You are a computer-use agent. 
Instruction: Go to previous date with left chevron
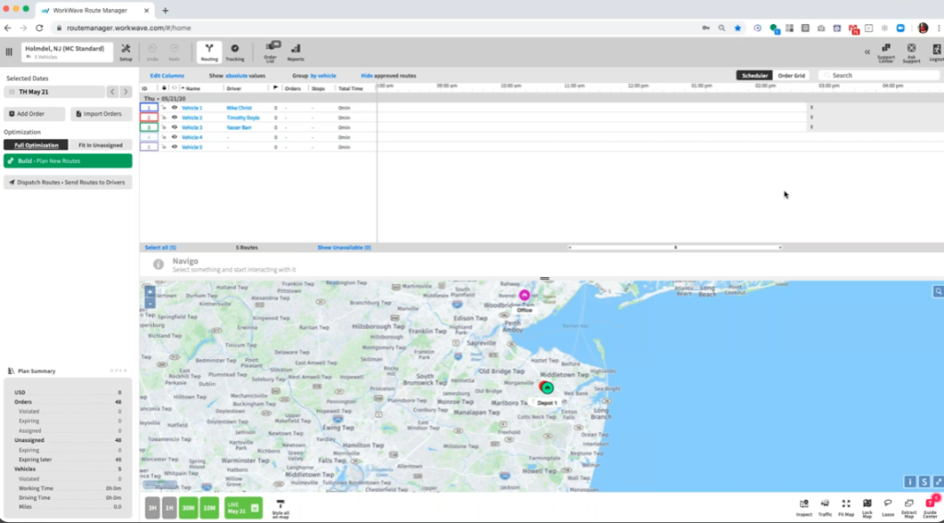(112, 92)
